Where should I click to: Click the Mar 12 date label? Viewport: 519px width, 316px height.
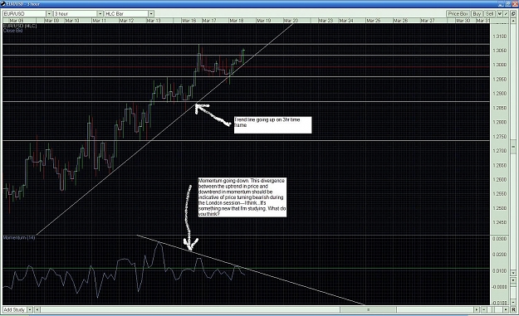[x=126, y=21]
